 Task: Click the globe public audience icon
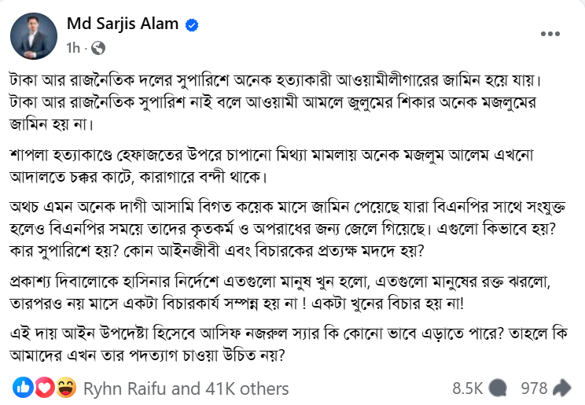click(x=98, y=49)
